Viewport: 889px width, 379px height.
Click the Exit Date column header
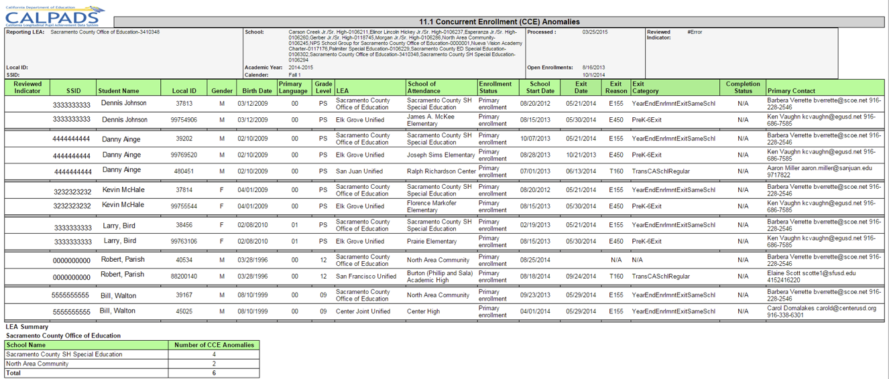pos(581,88)
